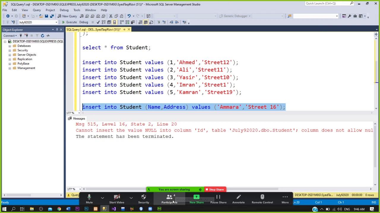The height and width of the screenshot is (213, 380).
Task: Expand the Management tree node
Action: (x=10, y=68)
